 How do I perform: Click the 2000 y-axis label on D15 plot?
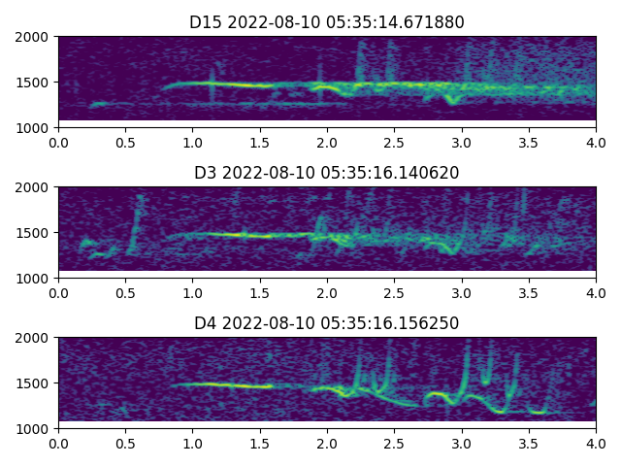34,37
